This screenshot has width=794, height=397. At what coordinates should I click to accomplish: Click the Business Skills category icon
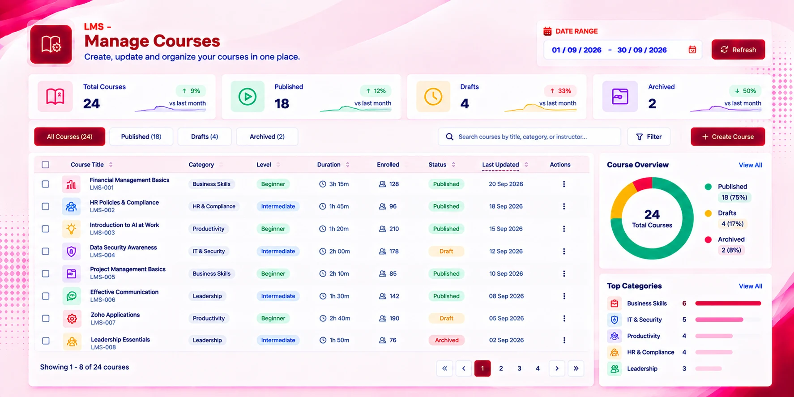(x=614, y=303)
